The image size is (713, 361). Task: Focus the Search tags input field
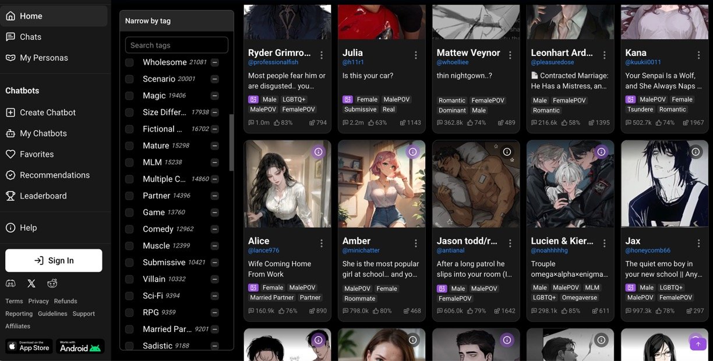(177, 45)
